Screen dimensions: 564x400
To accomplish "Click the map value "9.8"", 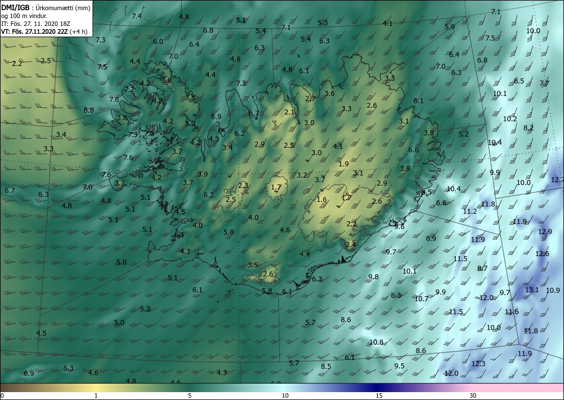I will (374, 276).
